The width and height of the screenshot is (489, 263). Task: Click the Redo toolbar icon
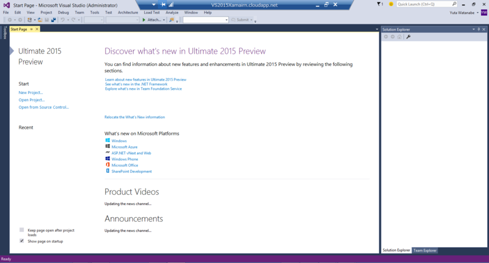(73, 20)
